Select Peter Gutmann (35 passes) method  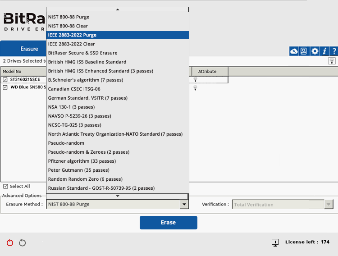pyautogui.click(x=79, y=170)
